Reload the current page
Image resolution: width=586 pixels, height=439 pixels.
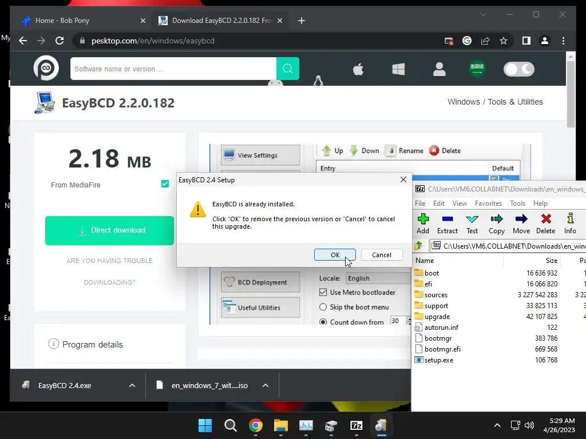(60, 41)
